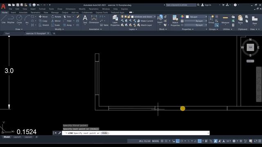The image size is (262, 147).
Task: Click the Scale tool
Action: click(x=56, y=25)
